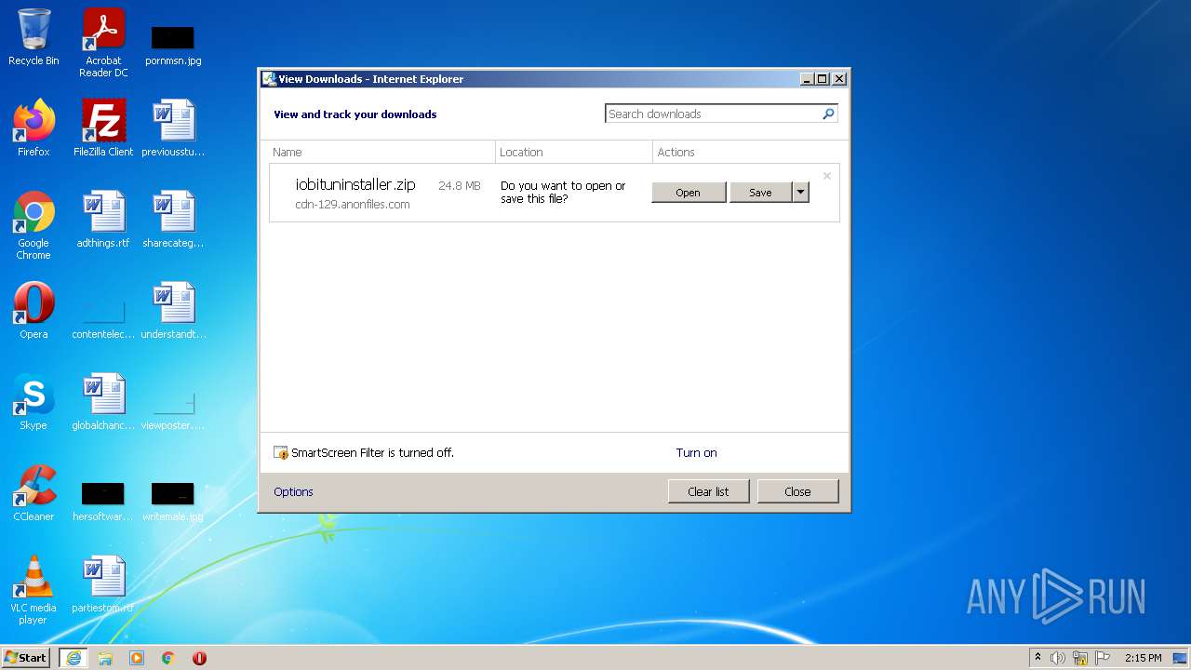Viewport: 1191px width, 670px height.
Task: Open Windows Explorer from the taskbar
Action: click(105, 658)
